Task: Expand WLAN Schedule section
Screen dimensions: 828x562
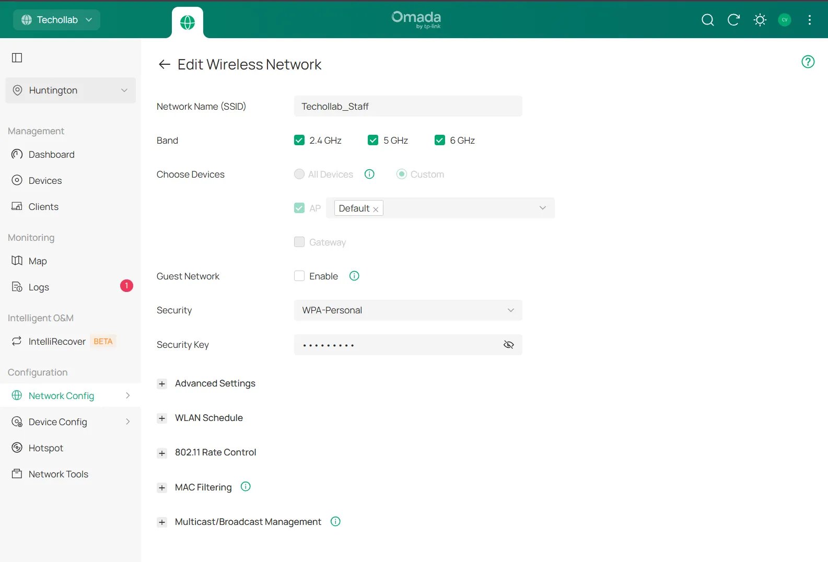Action: [x=162, y=418]
